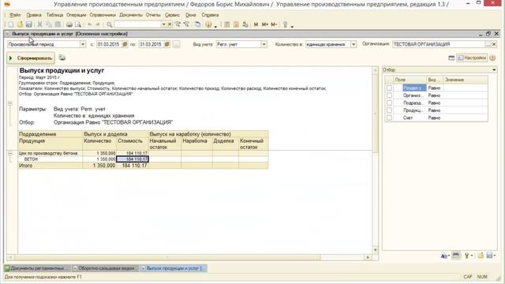
Task: Open the Операции menu
Action: click(x=77, y=15)
